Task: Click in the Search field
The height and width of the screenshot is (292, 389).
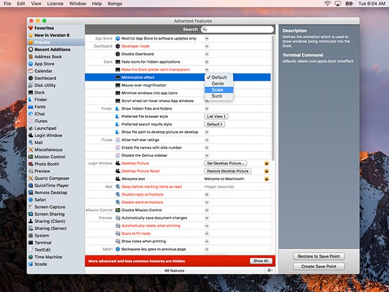Action: 237,29
